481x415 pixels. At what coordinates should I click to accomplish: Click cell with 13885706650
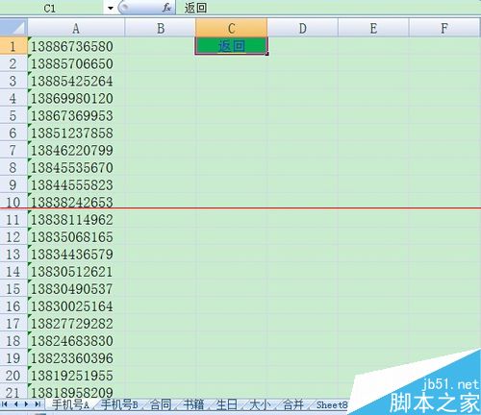(76, 63)
